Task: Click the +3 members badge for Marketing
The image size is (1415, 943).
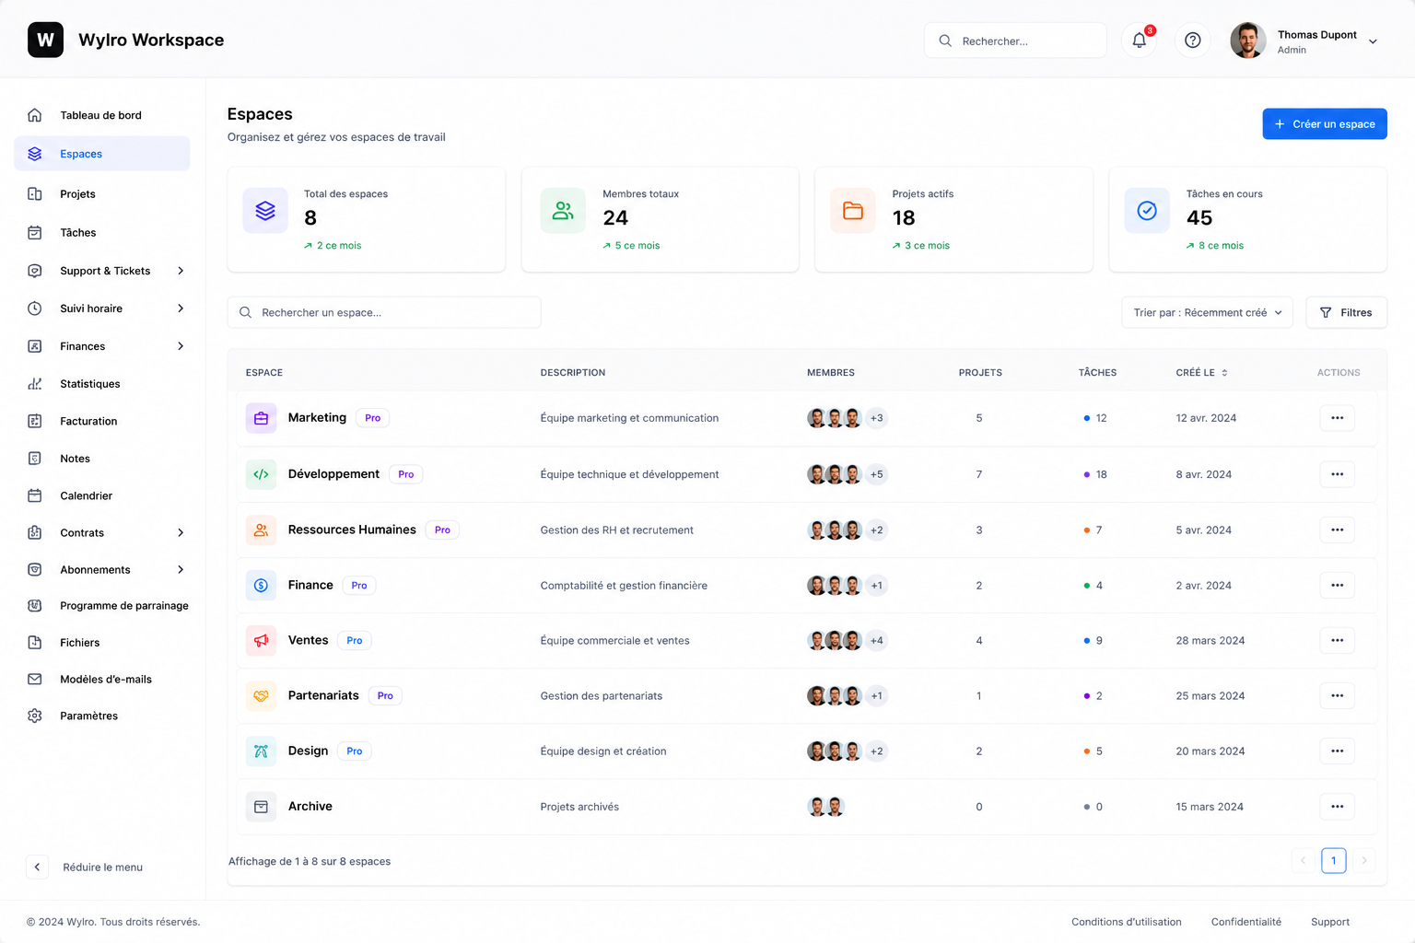Action: point(876,418)
